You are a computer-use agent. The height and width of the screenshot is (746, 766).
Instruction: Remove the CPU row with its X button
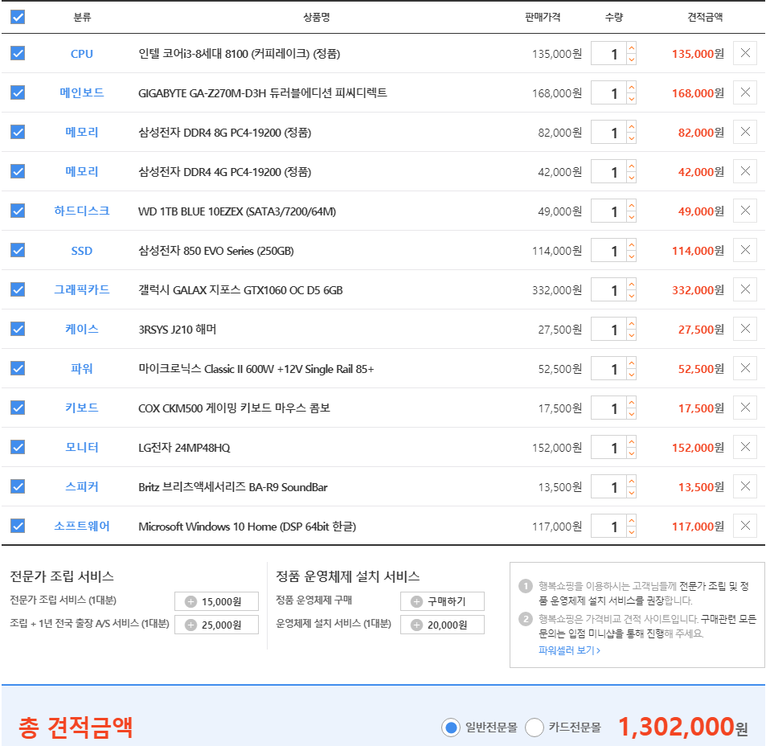click(x=745, y=53)
